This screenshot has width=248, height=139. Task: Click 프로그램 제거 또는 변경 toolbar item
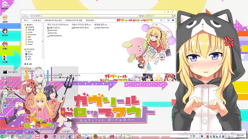[x=53, y=20]
